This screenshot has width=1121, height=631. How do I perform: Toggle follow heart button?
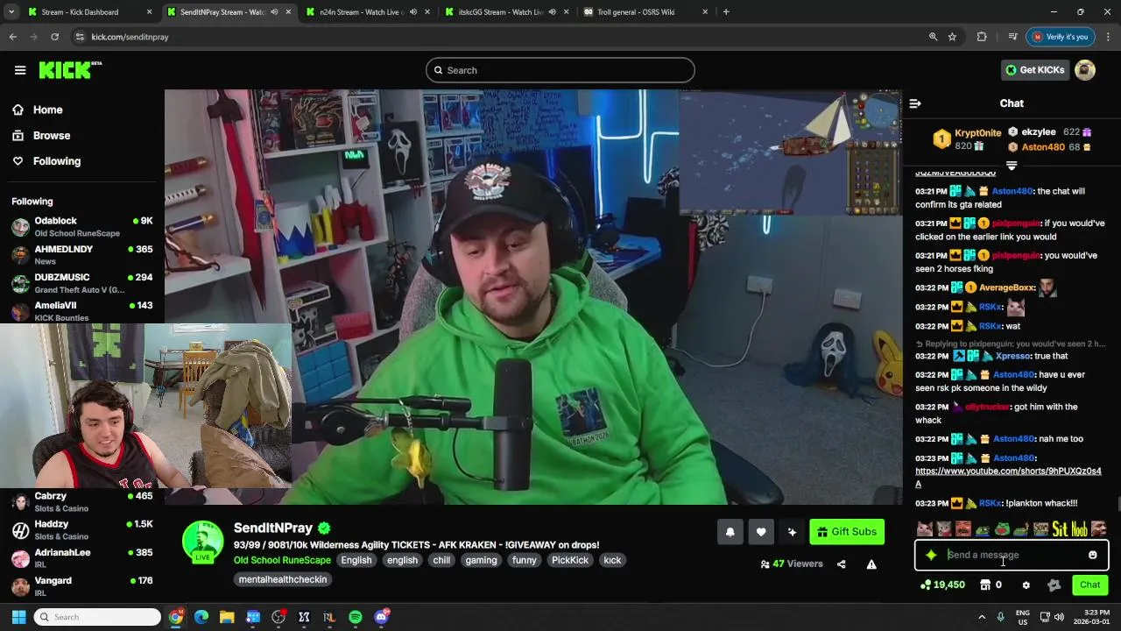(x=761, y=532)
